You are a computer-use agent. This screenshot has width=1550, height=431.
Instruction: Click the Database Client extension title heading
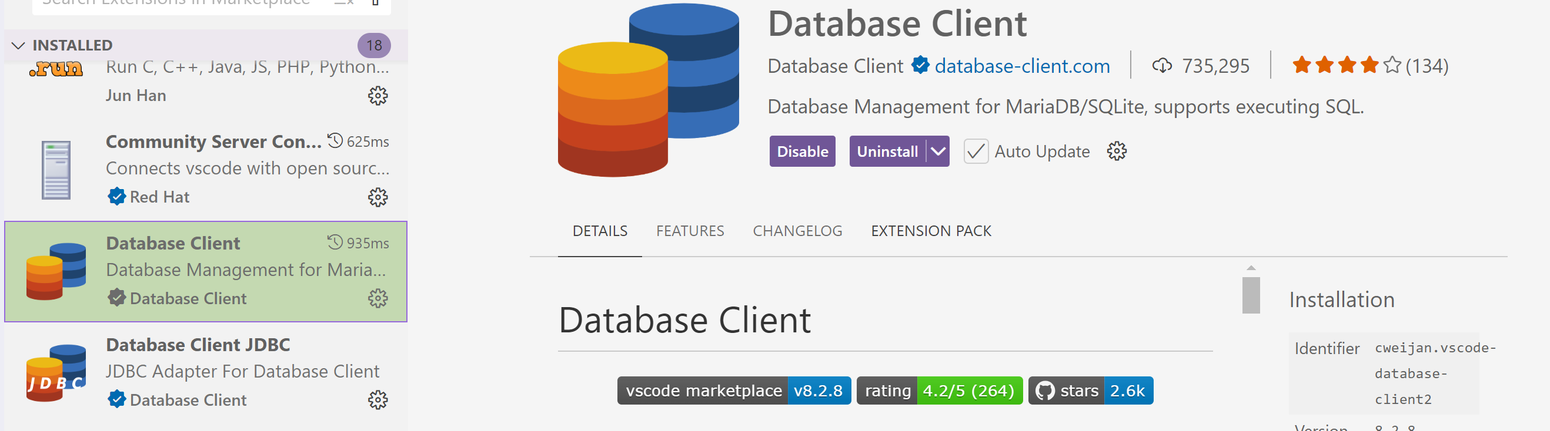(x=897, y=23)
